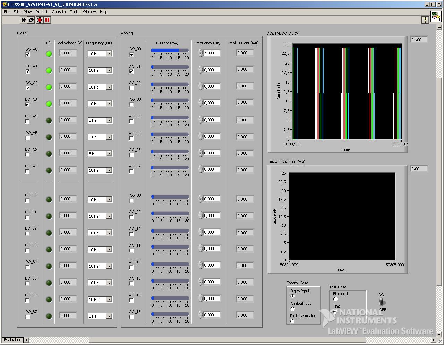Open DO_A0 frequency dropdown
Screen dimensions: 444x345
tap(109, 54)
